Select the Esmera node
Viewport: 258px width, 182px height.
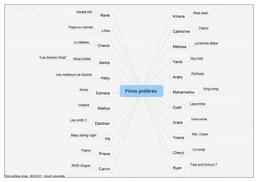pyautogui.click(x=103, y=93)
